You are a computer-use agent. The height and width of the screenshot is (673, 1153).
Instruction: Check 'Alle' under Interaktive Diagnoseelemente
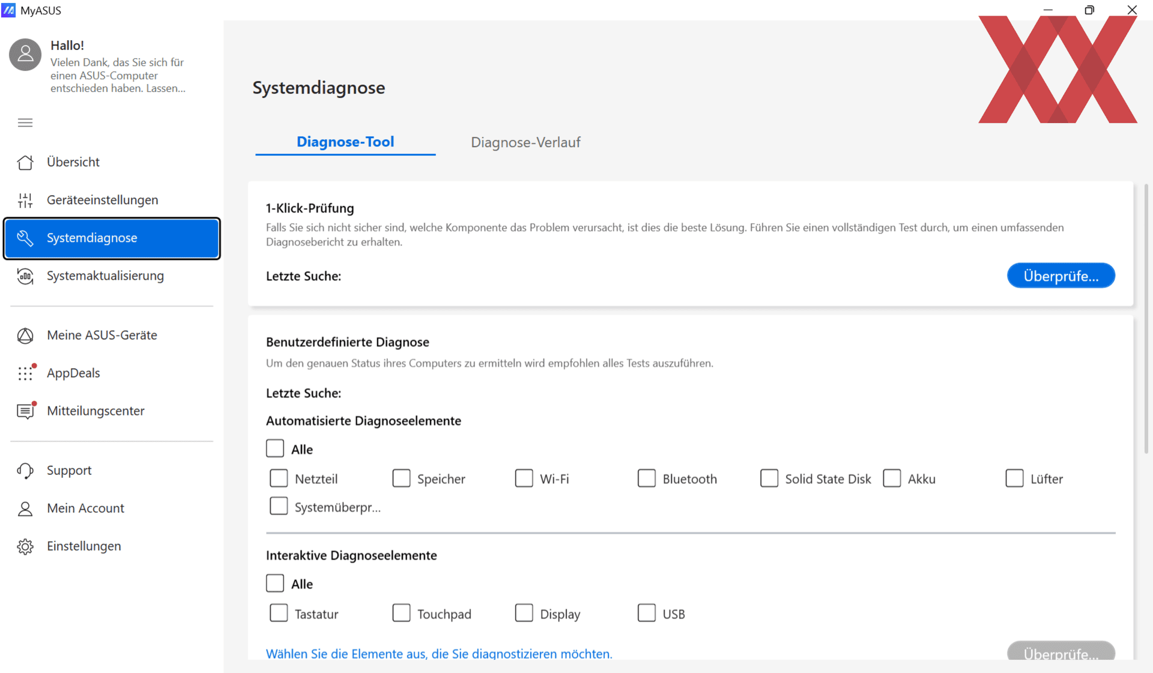coord(275,583)
